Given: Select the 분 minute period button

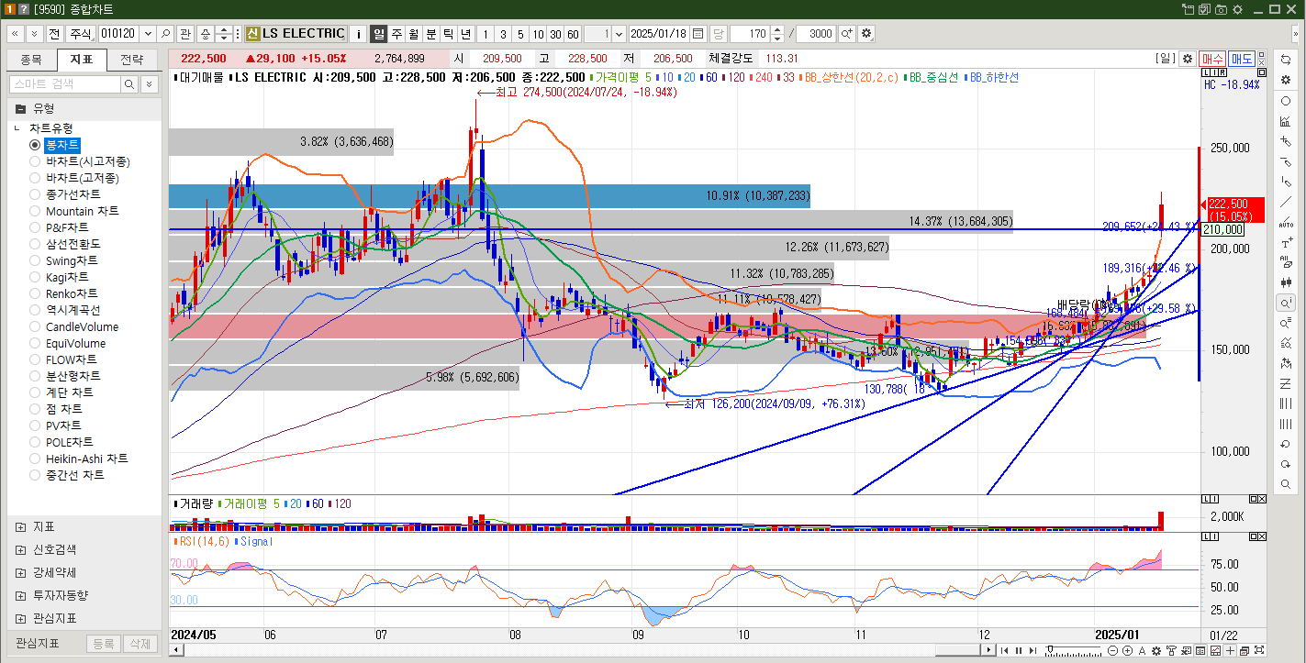Looking at the screenshot, I should [431, 33].
